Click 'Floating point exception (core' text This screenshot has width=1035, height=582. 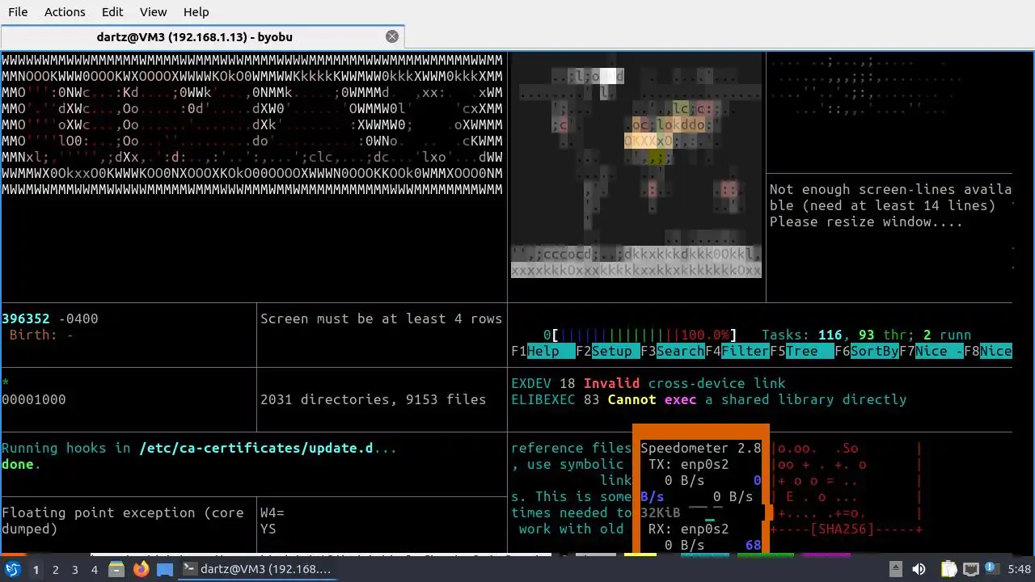[123, 512]
